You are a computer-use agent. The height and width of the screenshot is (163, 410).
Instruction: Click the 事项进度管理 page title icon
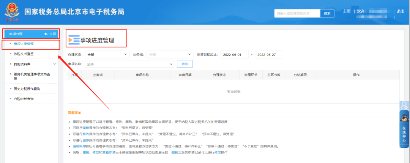pyautogui.click(x=74, y=40)
